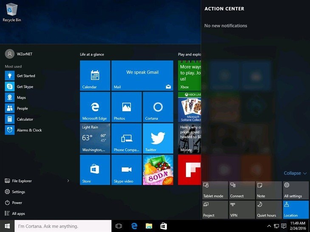This screenshot has height=232, width=310.
Task: Click the Cortana search box
Action: tap(63, 226)
